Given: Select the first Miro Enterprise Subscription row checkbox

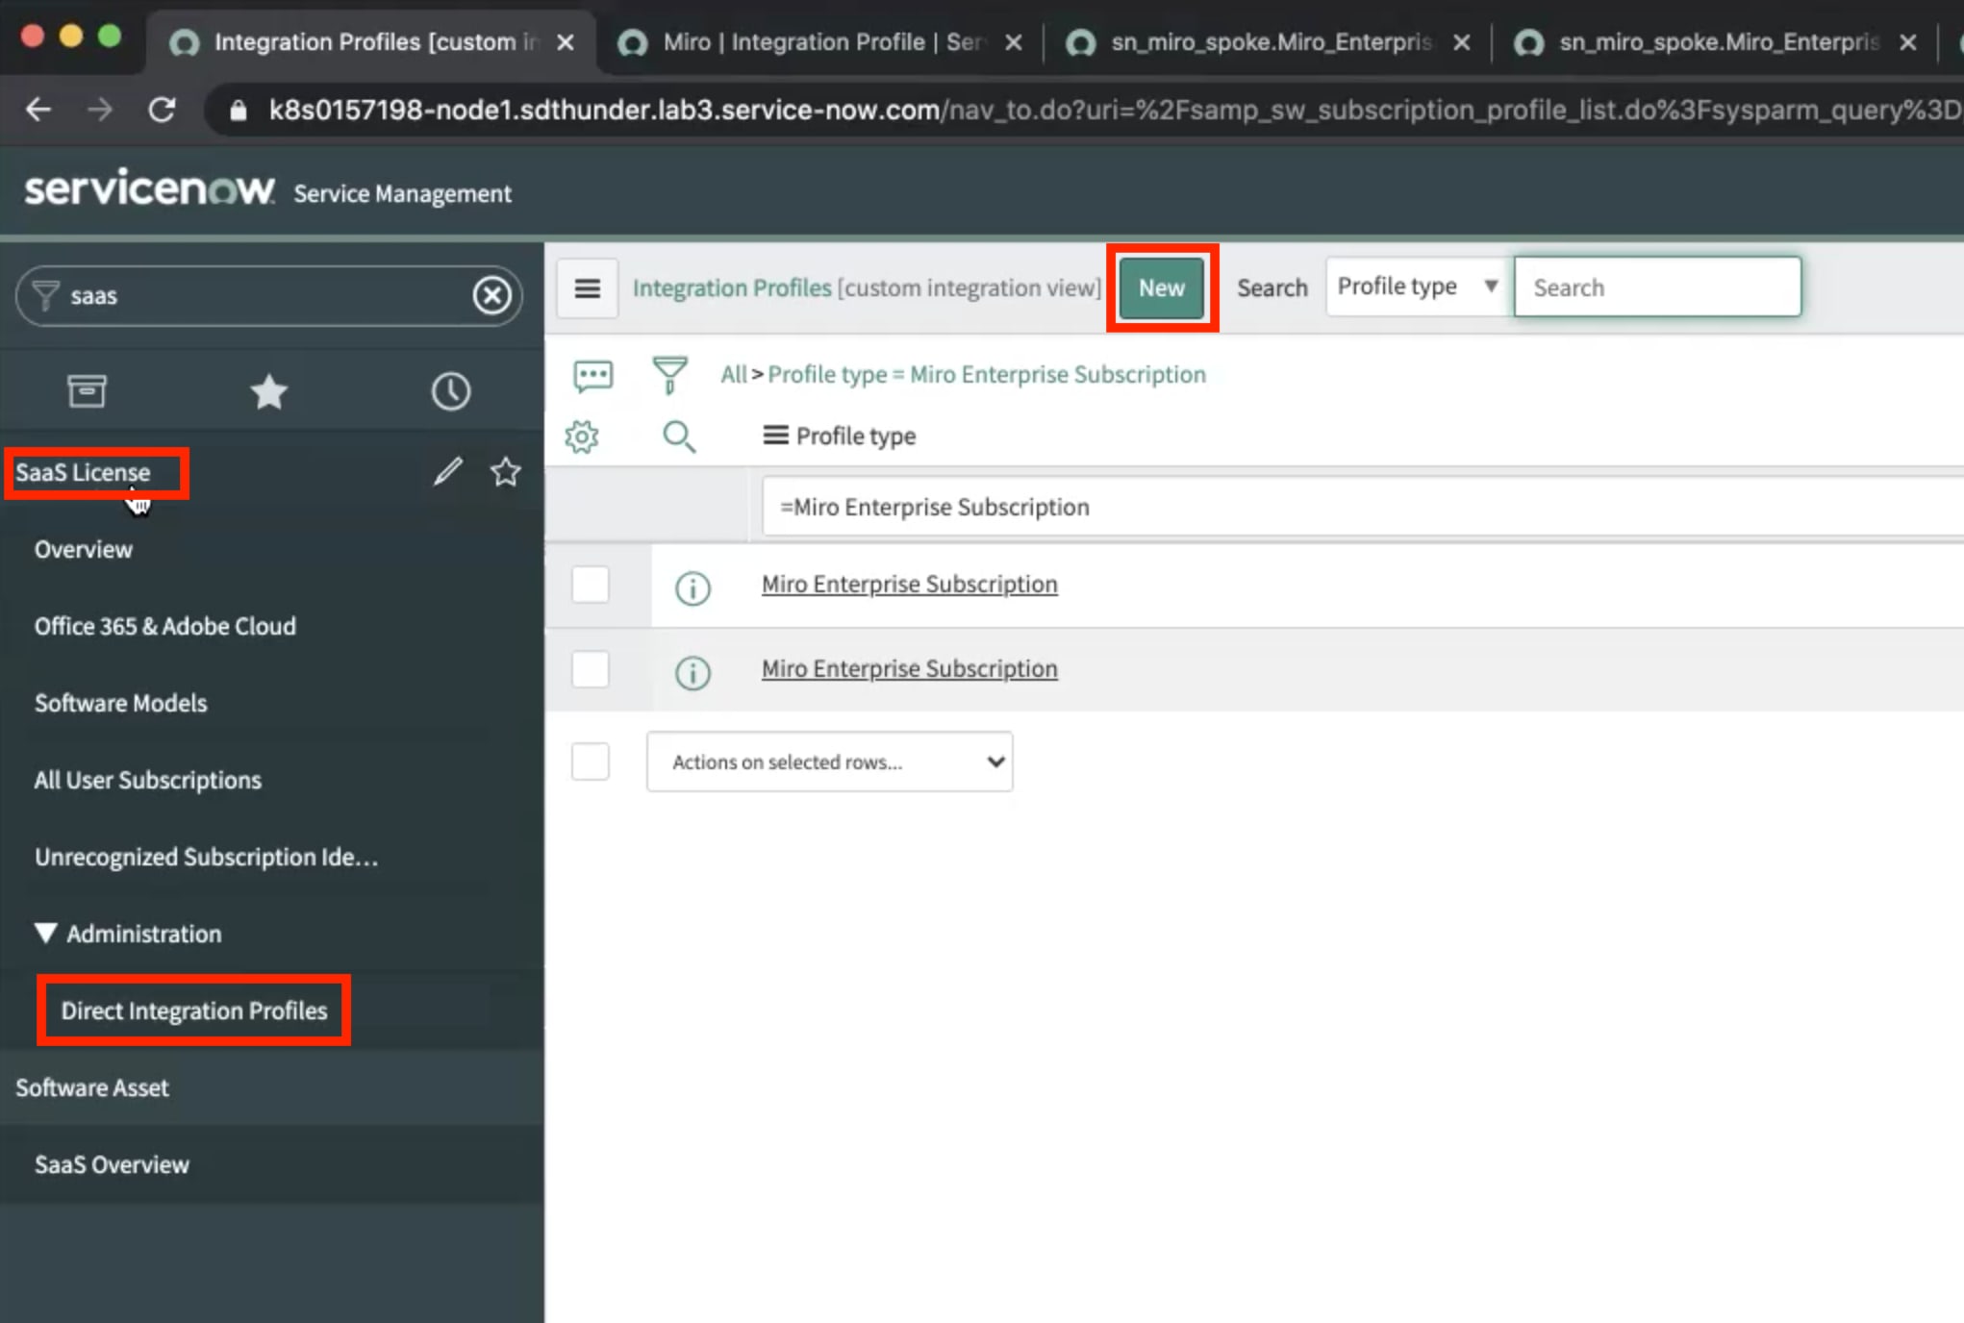Looking at the screenshot, I should pos(591,585).
